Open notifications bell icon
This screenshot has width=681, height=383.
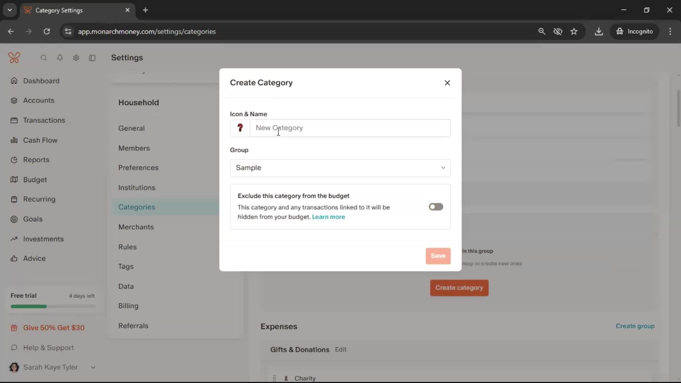tap(60, 58)
